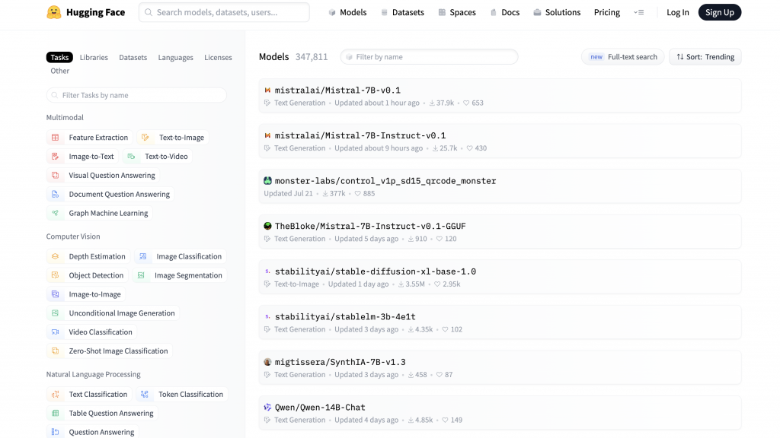
Task: Click the Document Question Answering icon
Action: [x=55, y=194]
